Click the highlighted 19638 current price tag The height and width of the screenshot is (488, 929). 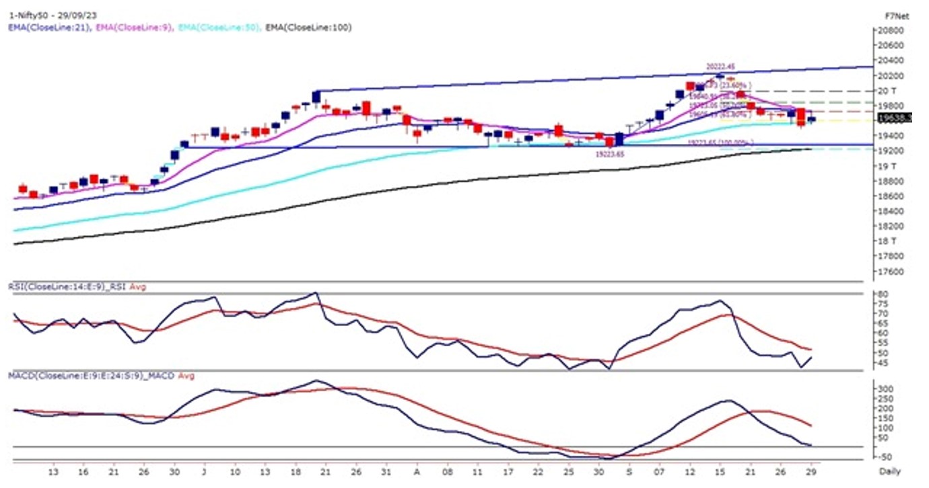coord(895,118)
